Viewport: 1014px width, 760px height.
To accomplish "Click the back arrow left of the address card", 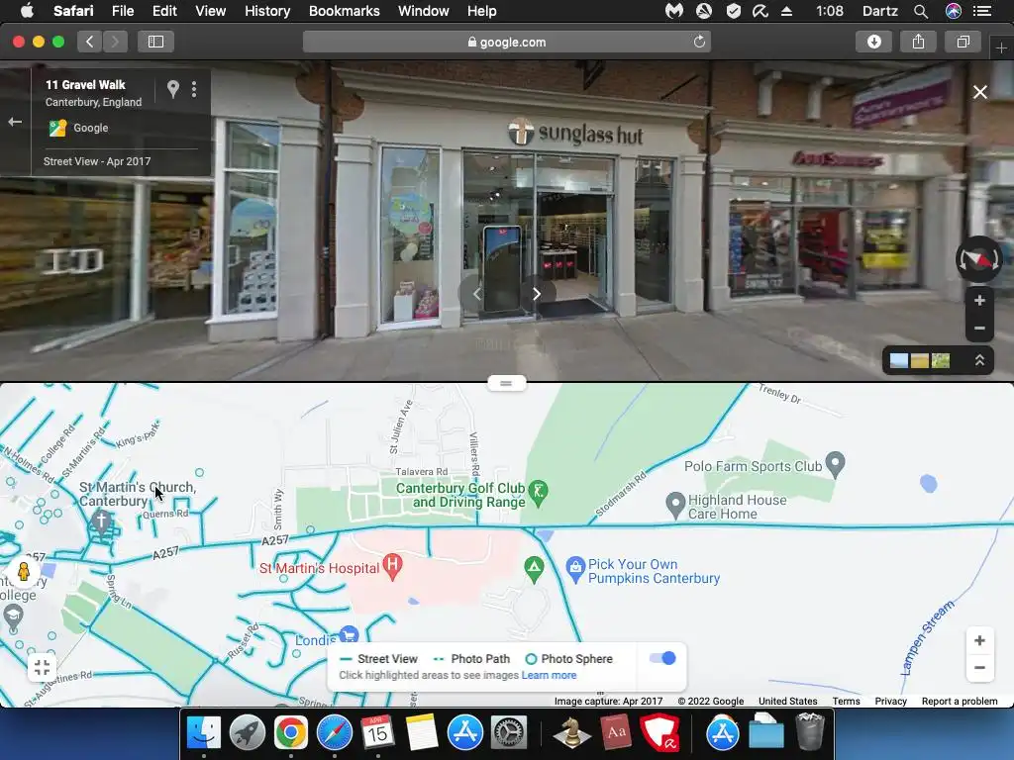I will coord(15,122).
